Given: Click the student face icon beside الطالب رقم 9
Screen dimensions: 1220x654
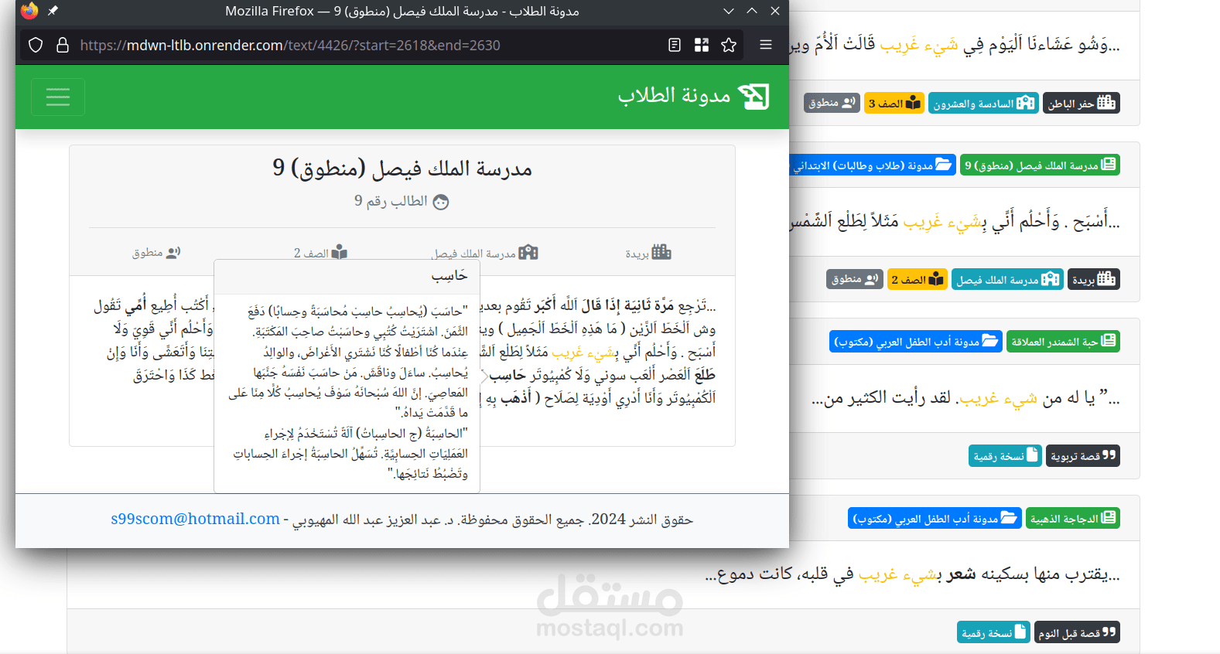Looking at the screenshot, I should (441, 202).
